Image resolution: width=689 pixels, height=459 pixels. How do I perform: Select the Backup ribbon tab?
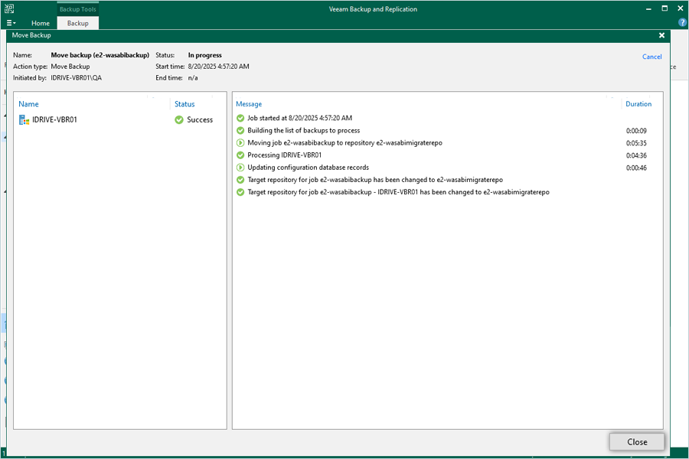(78, 23)
